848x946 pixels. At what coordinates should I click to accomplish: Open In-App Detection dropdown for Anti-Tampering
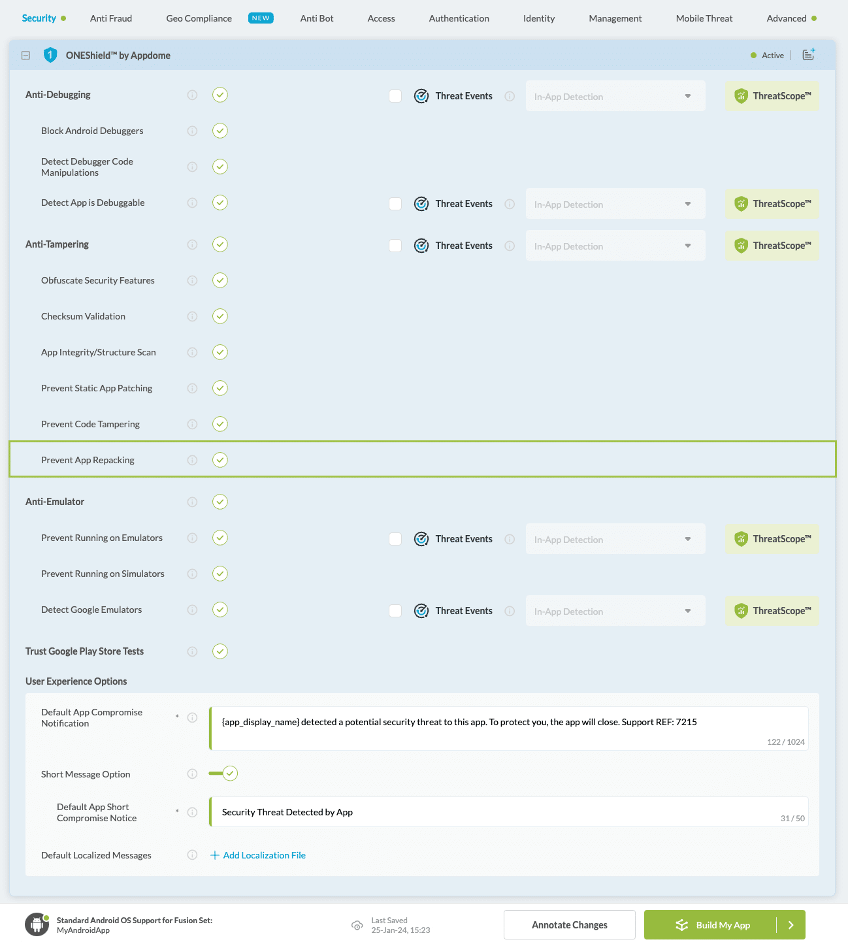pos(615,246)
